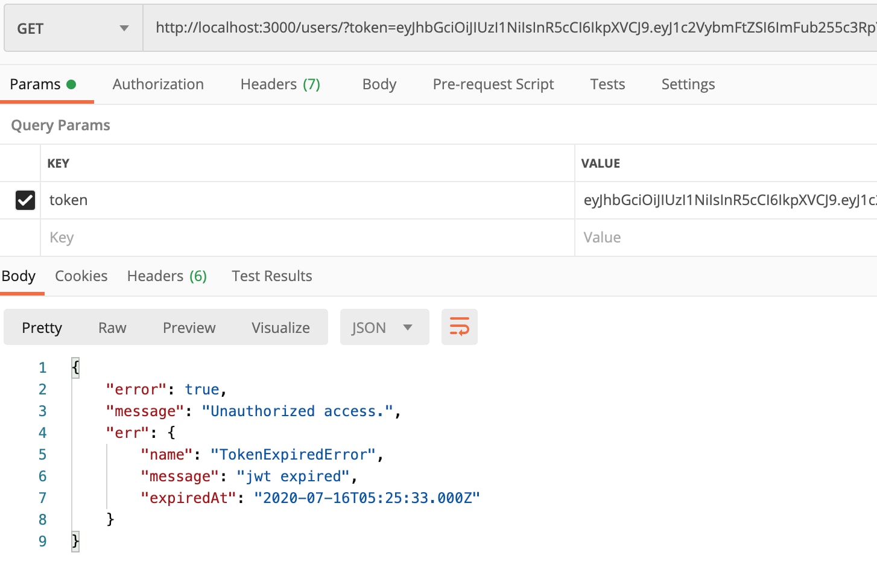Switch to the request Body tab
Image resolution: width=877 pixels, height=579 pixels.
[x=379, y=84]
